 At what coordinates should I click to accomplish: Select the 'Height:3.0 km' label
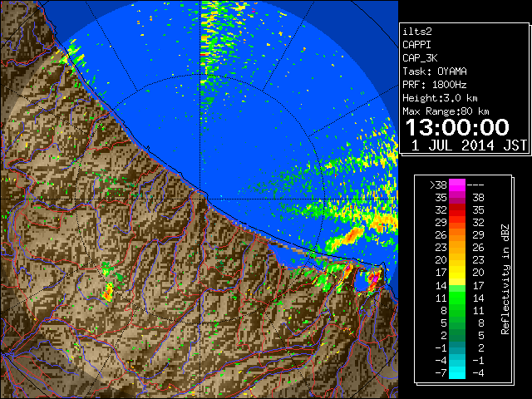click(x=440, y=98)
